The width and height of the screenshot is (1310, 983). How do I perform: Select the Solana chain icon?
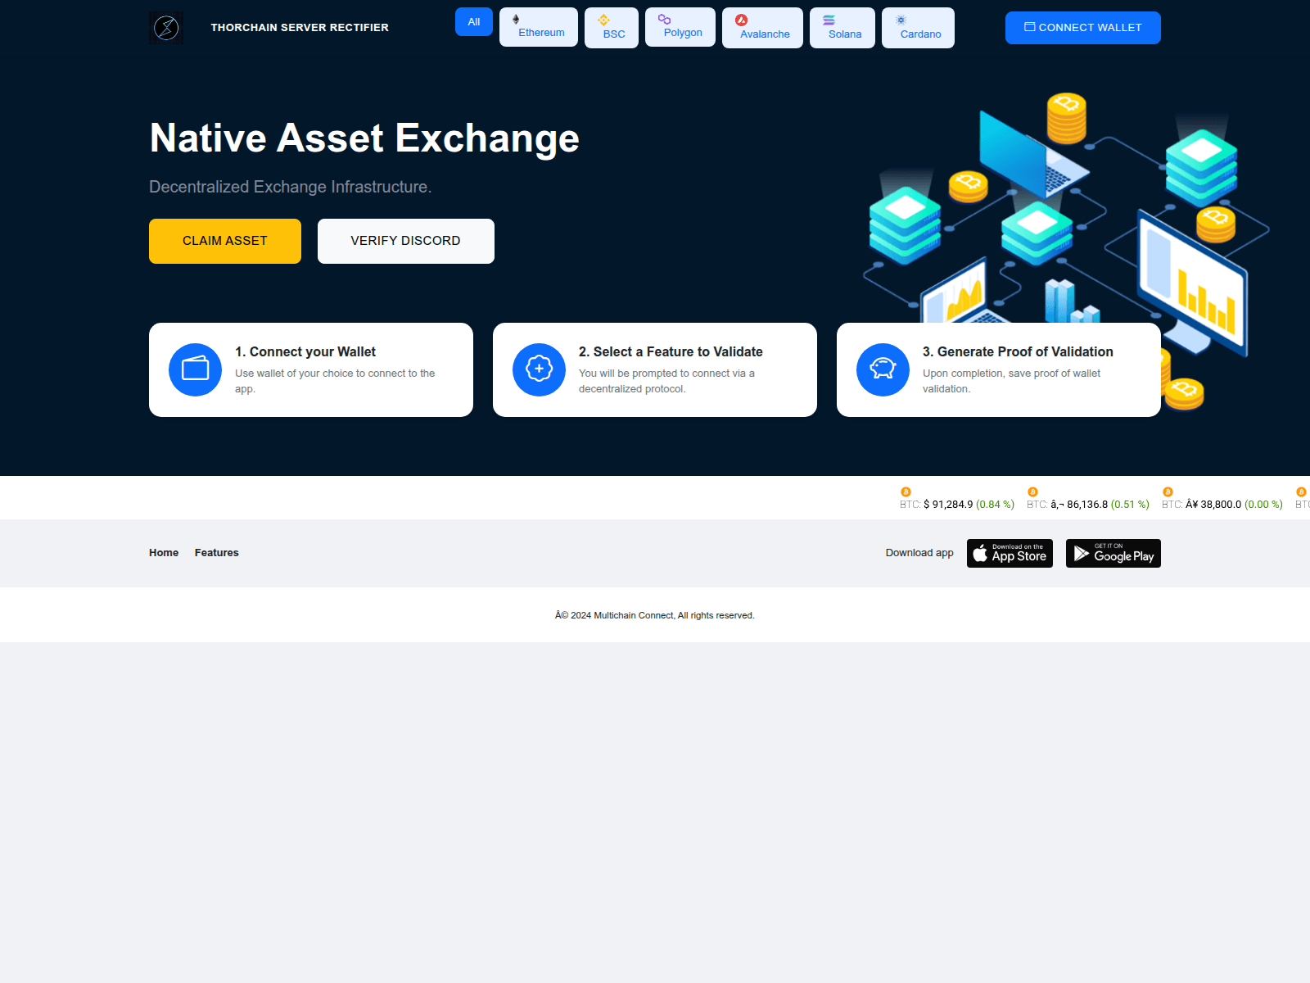[830, 20]
